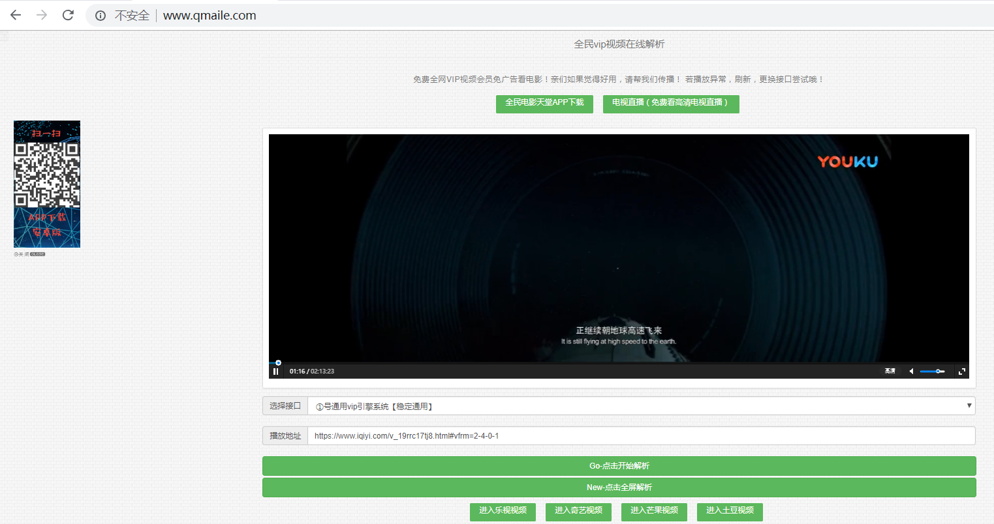This screenshot has width=994, height=524.
Task: Go to 进入奇艺视频
Action: (x=578, y=512)
